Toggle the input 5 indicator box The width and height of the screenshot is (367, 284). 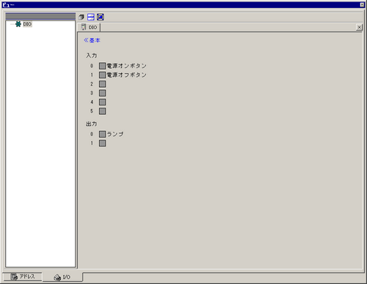click(x=102, y=111)
